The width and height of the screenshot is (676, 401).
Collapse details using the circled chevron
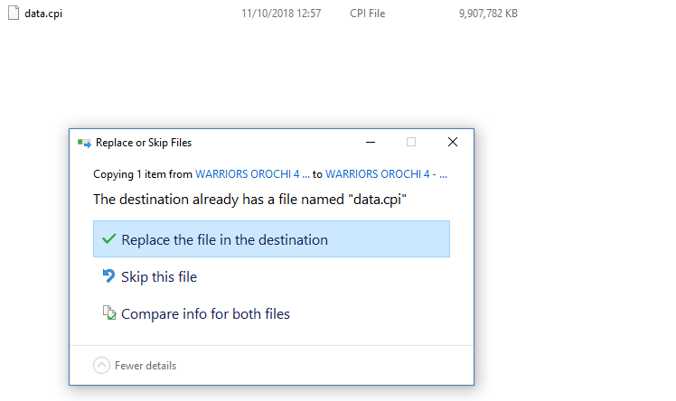pos(102,366)
